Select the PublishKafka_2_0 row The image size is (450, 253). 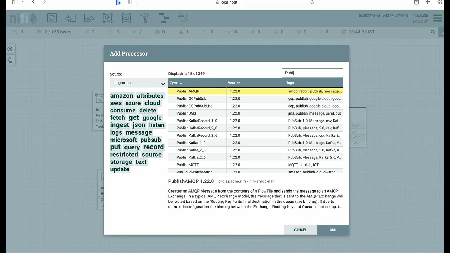(256, 150)
